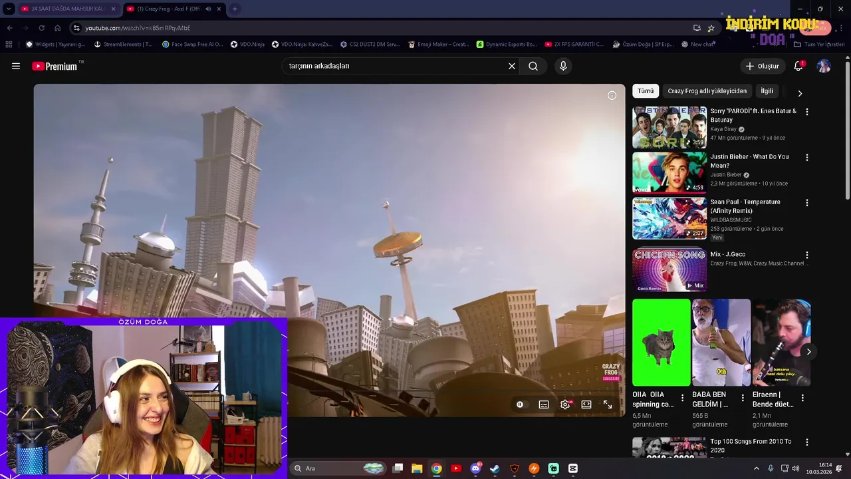Click the browser back arrow
Image resolution: width=851 pixels, height=479 pixels.
[9, 28]
